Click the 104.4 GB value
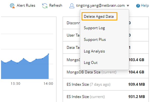 click(x=136, y=72)
